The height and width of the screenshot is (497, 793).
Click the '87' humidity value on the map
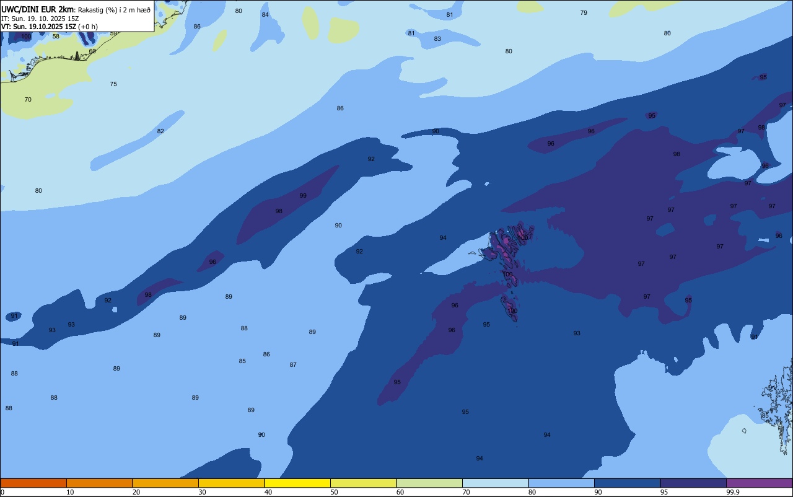[x=293, y=365]
